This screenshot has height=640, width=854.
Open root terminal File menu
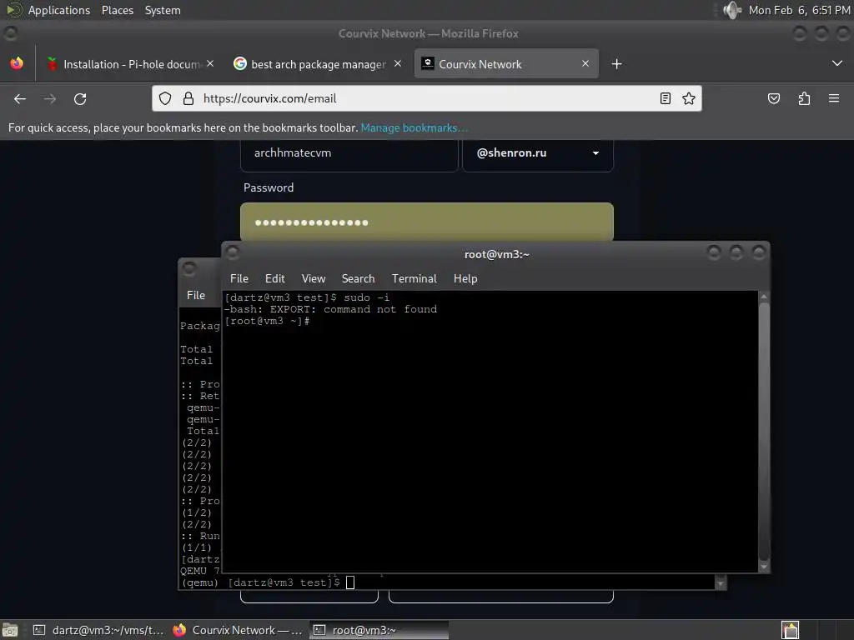tap(239, 278)
